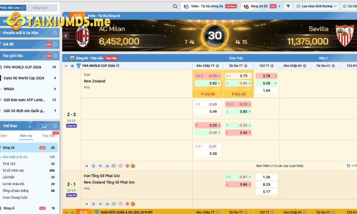Open scoreboard icon in Iran match row
Viewport: 357px width, 214px height.
click(114, 166)
